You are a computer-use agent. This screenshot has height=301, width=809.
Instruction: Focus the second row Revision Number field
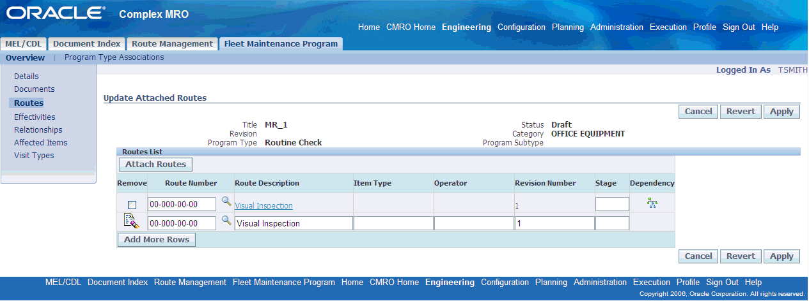point(554,223)
